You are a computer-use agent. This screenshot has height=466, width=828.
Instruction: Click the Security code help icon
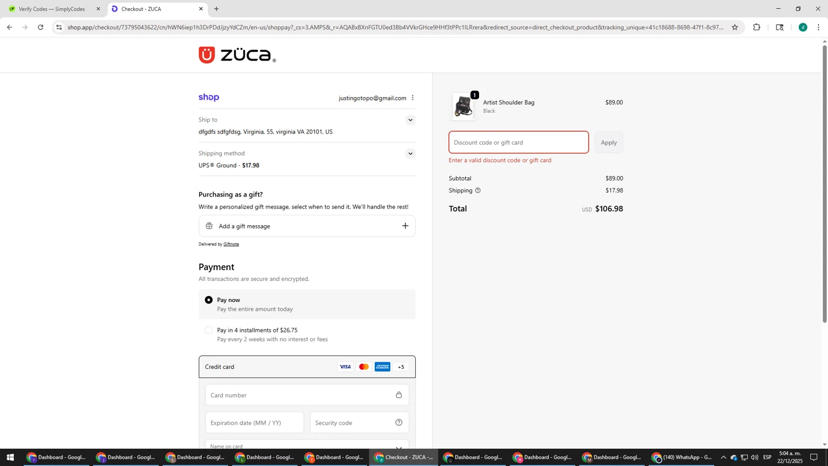(399, 422)
